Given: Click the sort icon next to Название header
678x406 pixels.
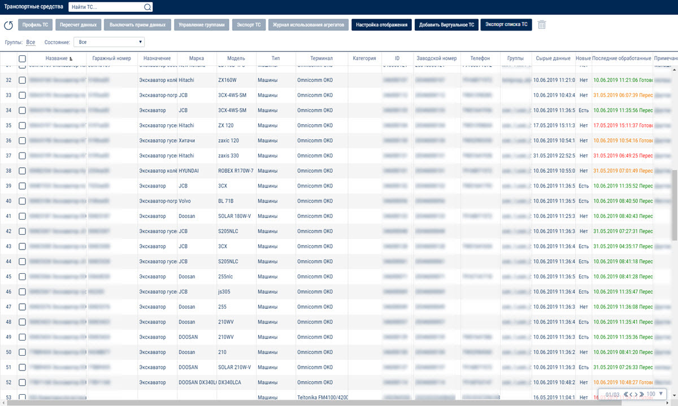Looking at the screenshot, I should click(71, 59).
